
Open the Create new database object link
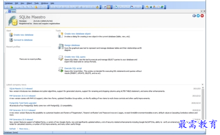pos(77,34)
